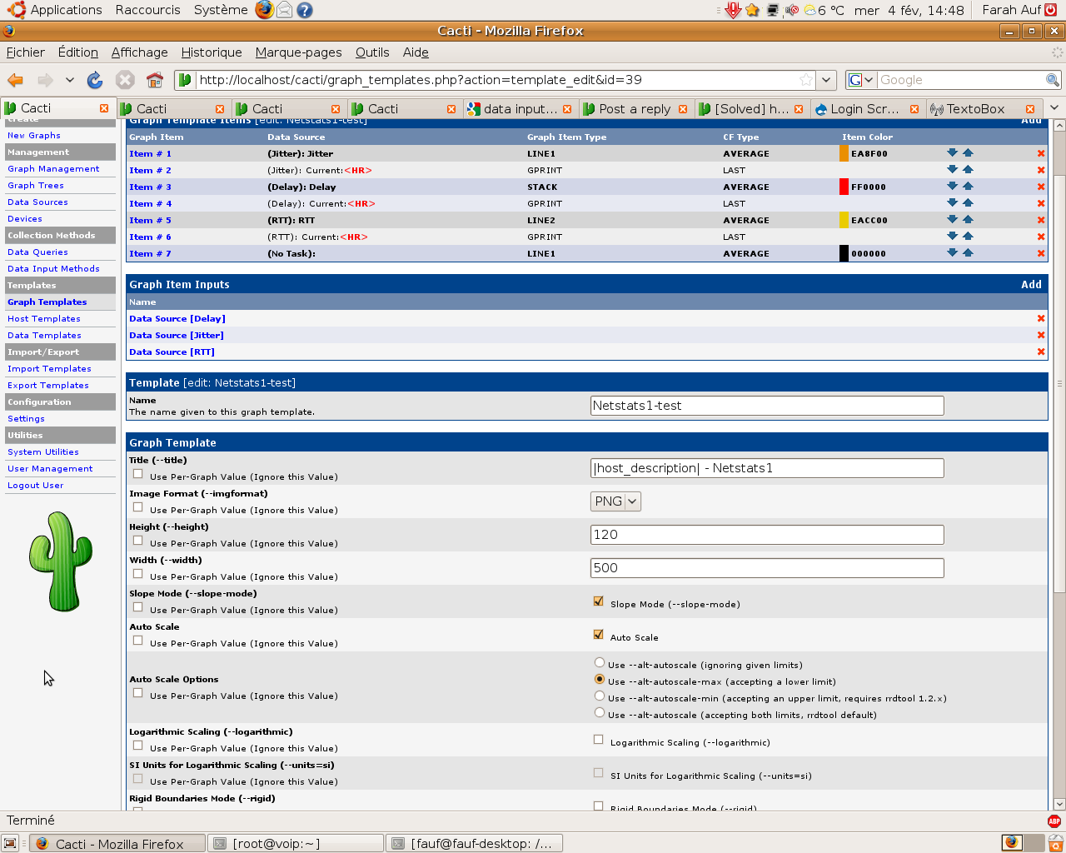Open the mail launcher in top panel
The height and width of the screenshot is (853, 1066).
(x=285, y=10)
